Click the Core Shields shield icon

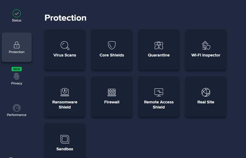[x=112, y=45]
